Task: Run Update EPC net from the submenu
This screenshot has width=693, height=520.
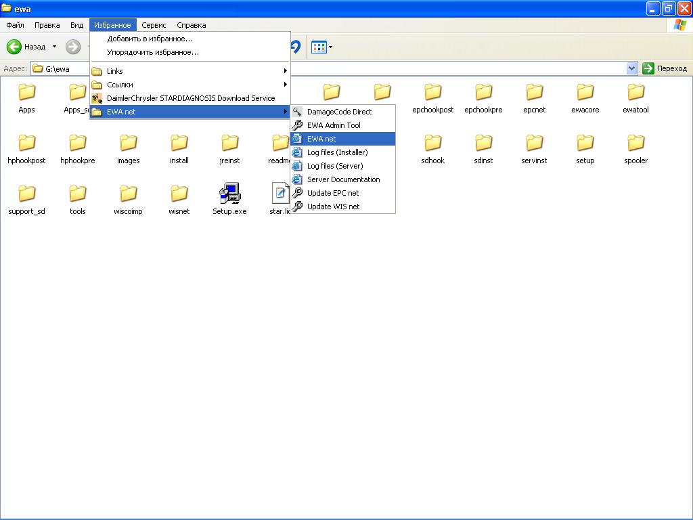Action: pos(343,193)
